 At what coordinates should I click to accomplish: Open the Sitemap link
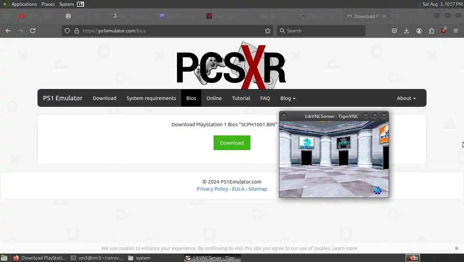click(x=258, y=189)
